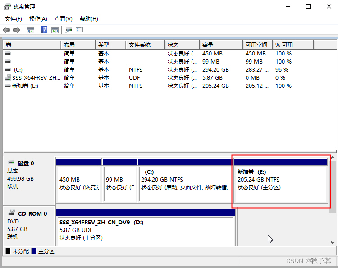Click the 205.12 free space cell
The image size is (338, 268).
pyautogui.click(x=257, y=86)
